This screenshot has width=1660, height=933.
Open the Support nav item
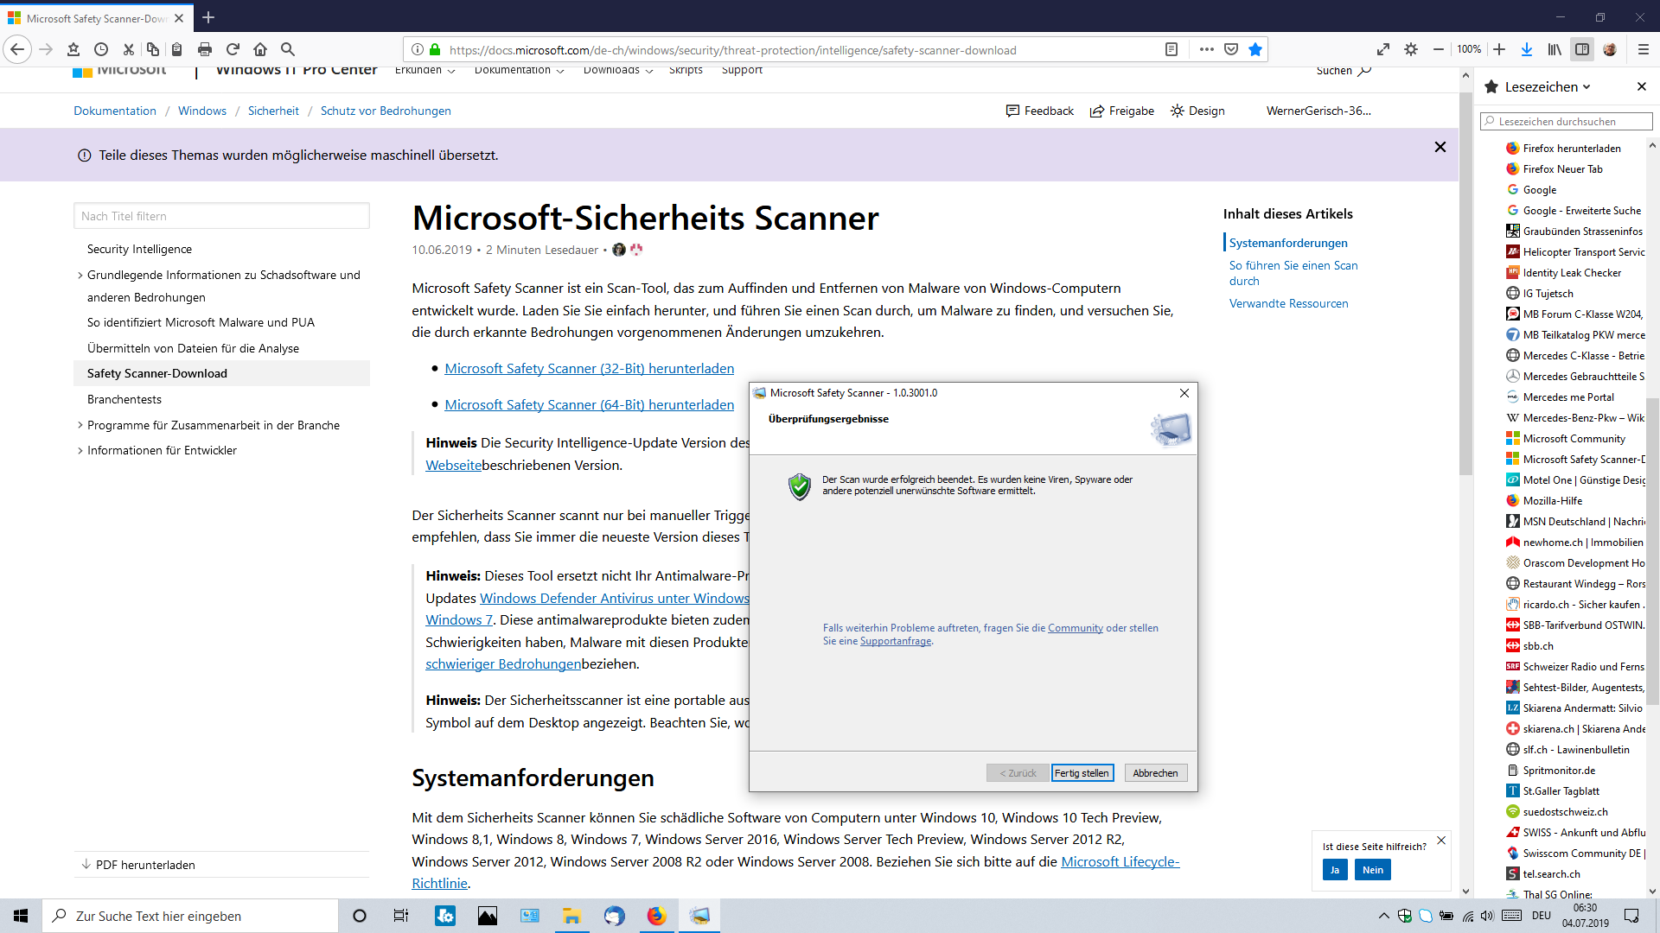click(742, 70)
